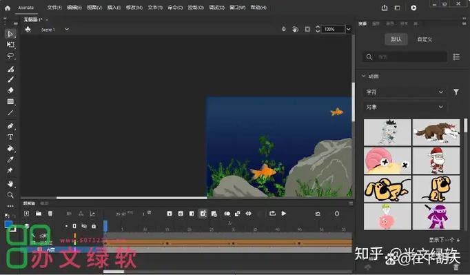Open the 100% zoom dropdown arrow
470x275 pixels.
(348, 29)
